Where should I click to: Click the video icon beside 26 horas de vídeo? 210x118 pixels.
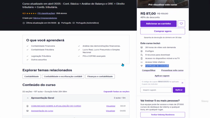141,47
